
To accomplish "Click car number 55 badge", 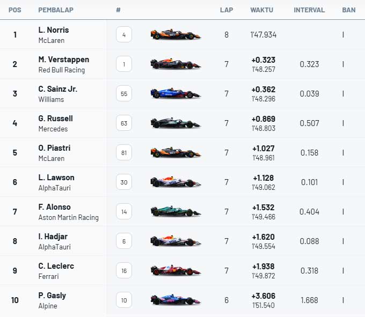I will [x=124, y=94].
